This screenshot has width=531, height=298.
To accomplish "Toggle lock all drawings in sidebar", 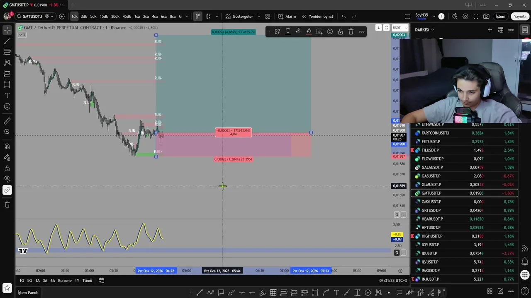I will tap(7, 168).
